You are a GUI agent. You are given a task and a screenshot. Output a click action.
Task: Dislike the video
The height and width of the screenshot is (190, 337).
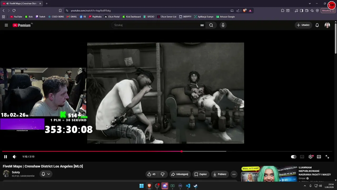coord(163,174)
